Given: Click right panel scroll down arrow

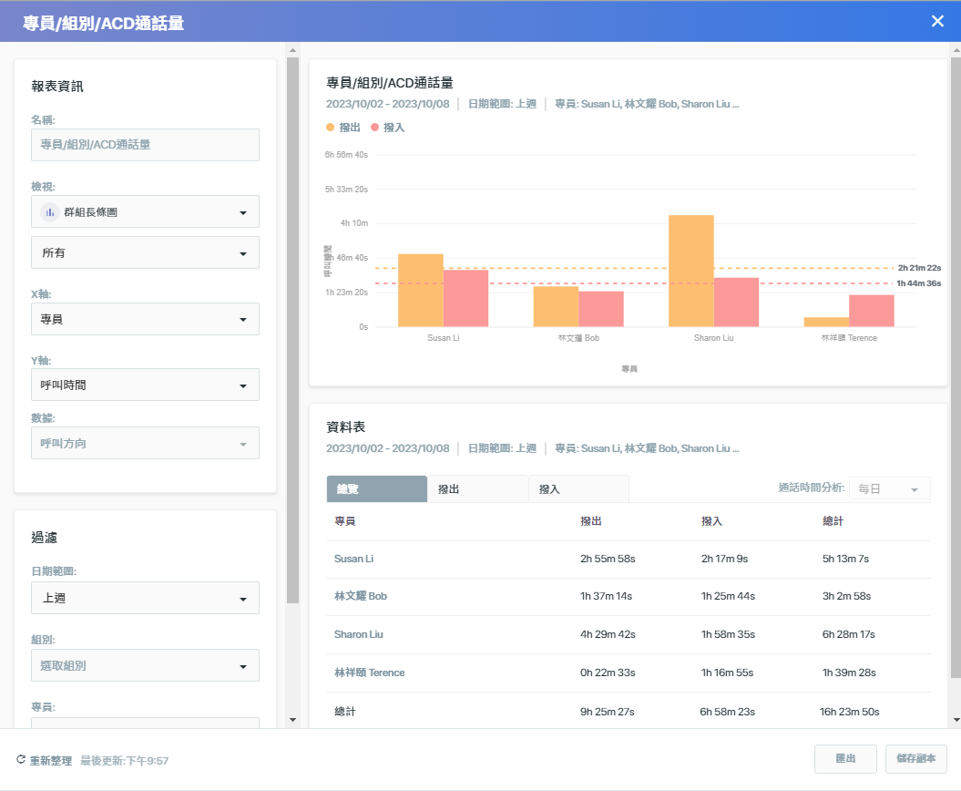Looking at the screenshot, I should (956, 720).
